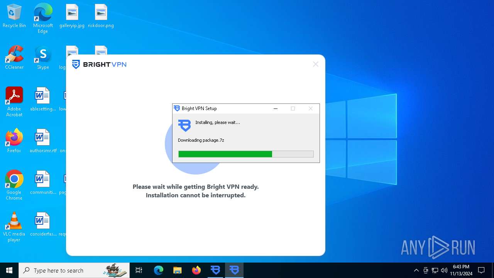Open the Skype desktop shortcut

(x=43, y=58)
